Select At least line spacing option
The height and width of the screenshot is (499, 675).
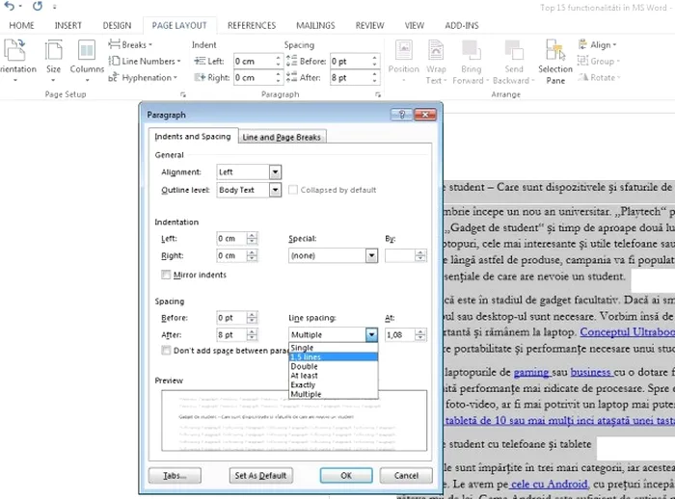coord(334,376)
